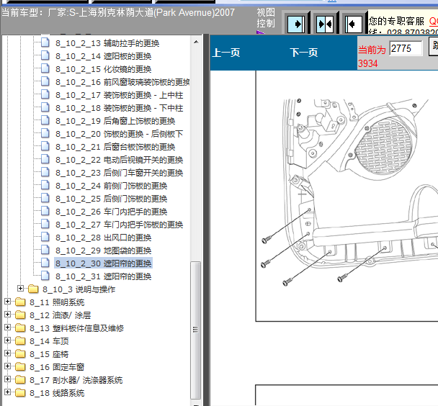Open 8_10_2_17 装饰板的更换 - 上中柱
The height and width of the screenshot is (406, 438).
(120, 95)
